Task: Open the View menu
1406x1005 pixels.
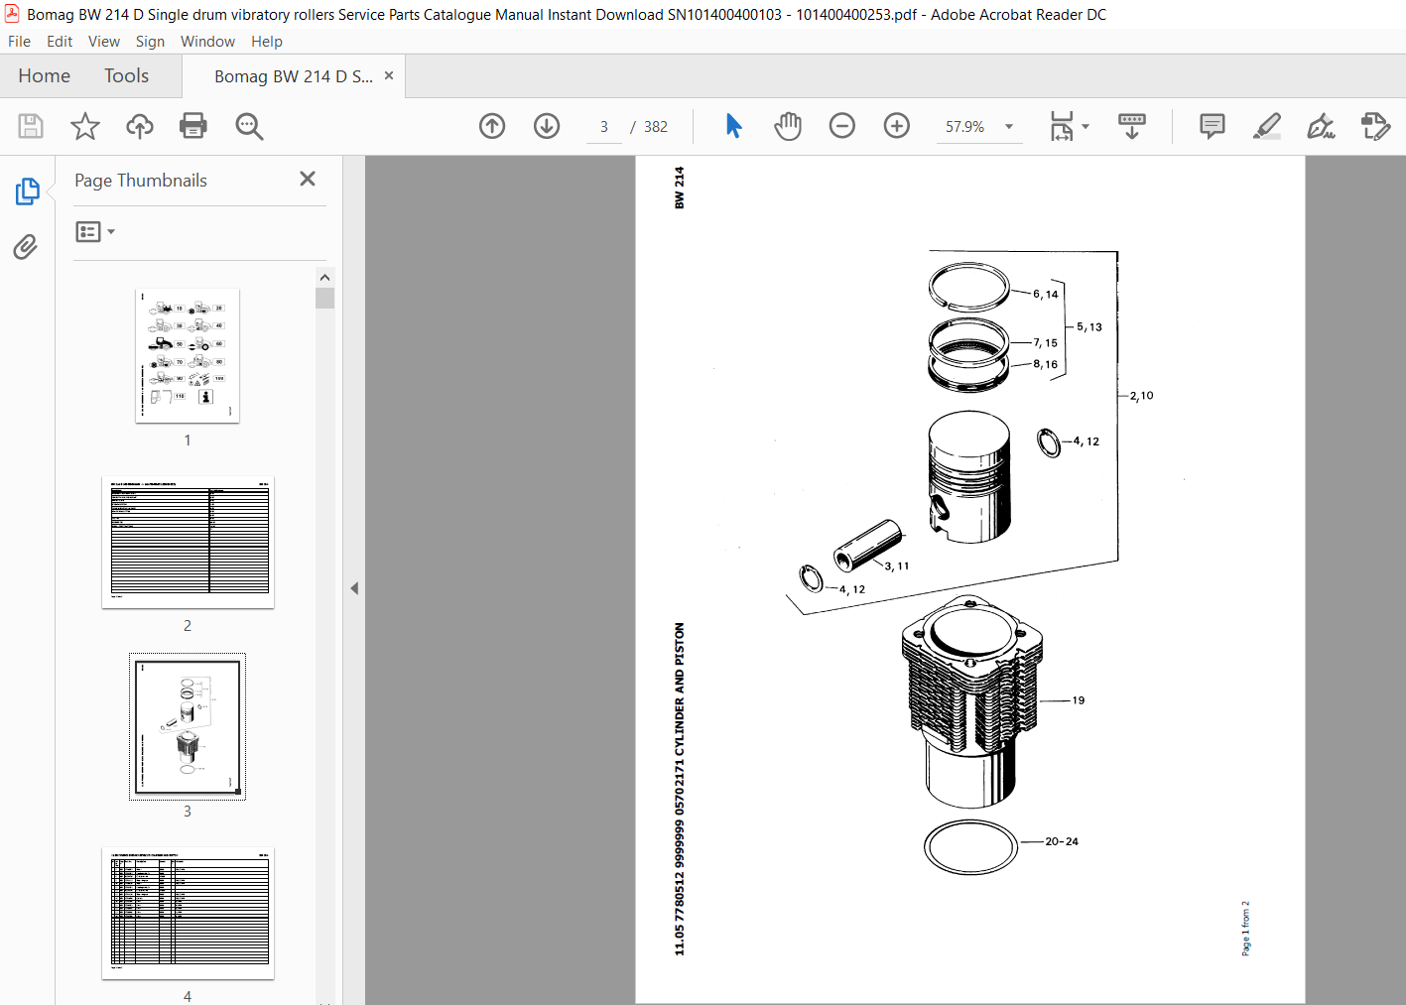Action: point(104,41)
